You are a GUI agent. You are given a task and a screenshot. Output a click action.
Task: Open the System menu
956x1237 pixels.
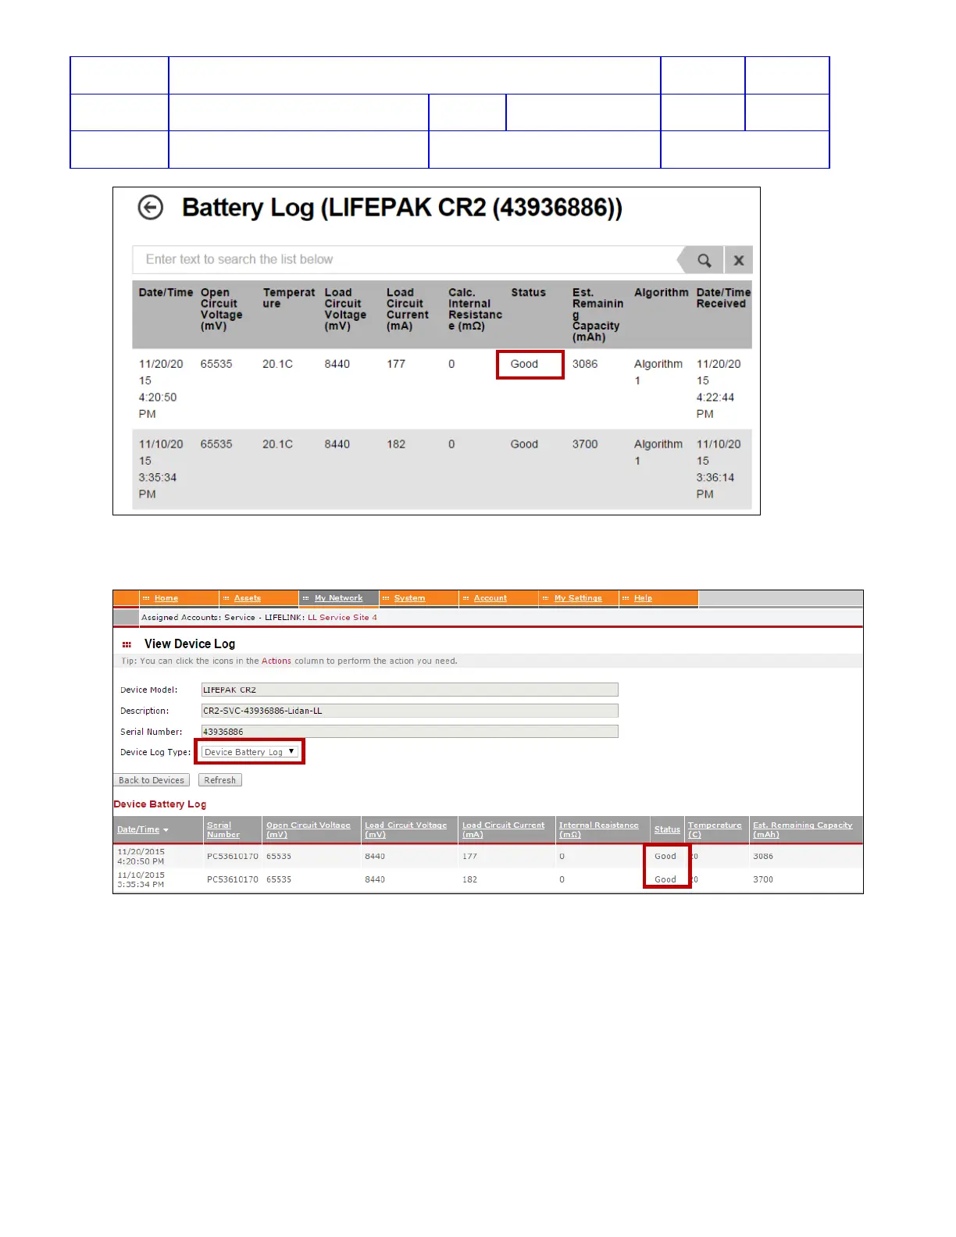point(409,598)
